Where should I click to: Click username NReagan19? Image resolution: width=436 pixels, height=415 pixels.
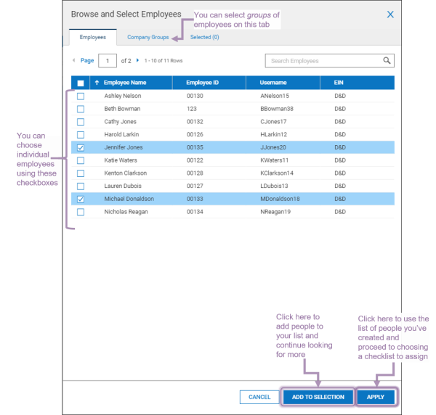point(275,212)
